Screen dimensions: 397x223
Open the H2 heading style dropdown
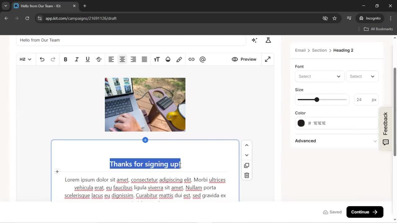[x=25, y=59]
